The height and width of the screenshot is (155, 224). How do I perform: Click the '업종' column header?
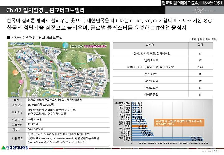click(200, 45)
